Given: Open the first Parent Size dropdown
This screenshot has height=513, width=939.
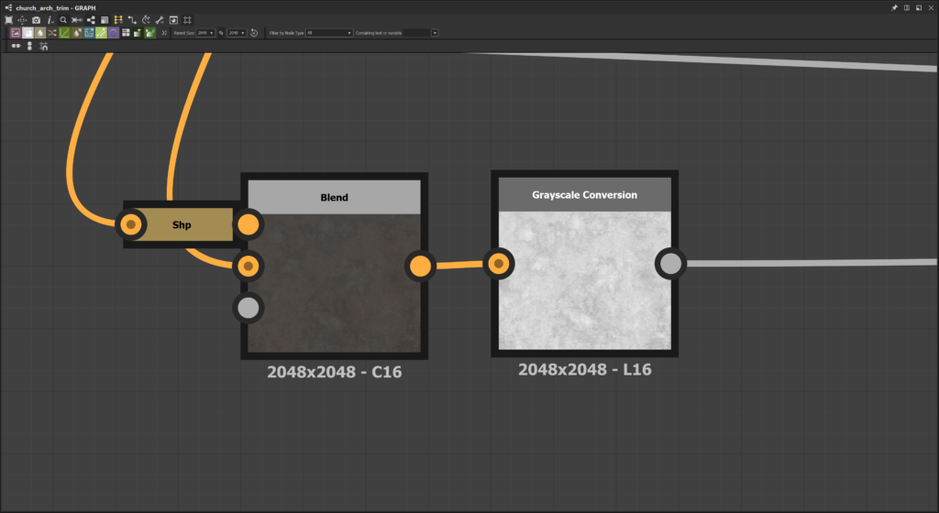Looking at the screenshot, I should point(205,33).
